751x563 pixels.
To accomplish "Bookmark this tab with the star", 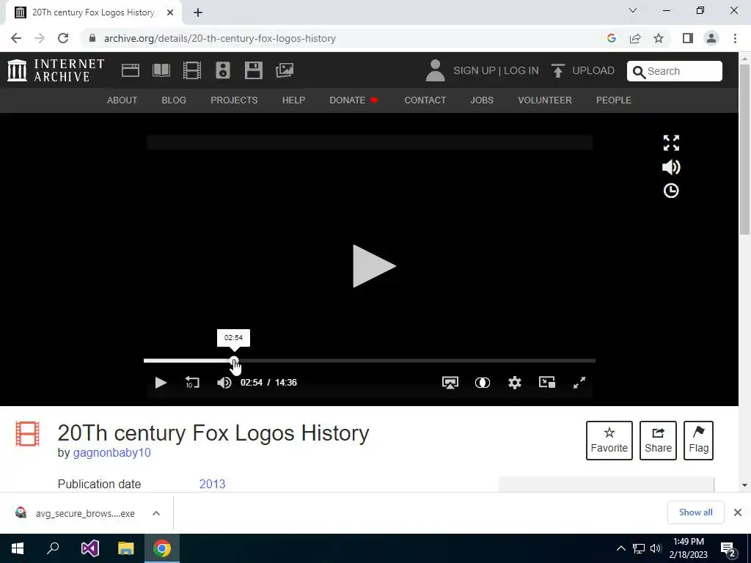I will [659, 38].
